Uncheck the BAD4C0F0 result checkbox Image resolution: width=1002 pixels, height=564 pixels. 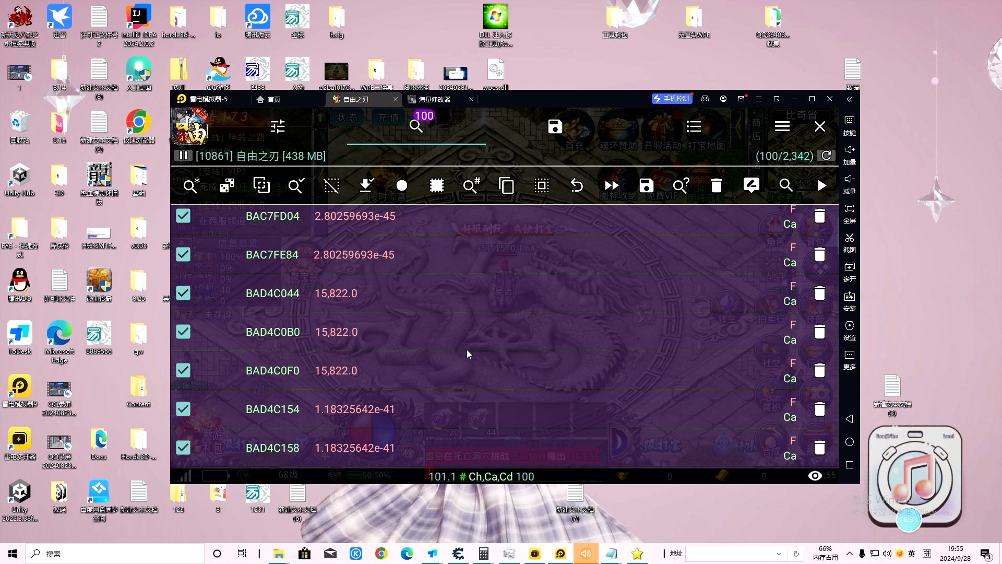183,370
